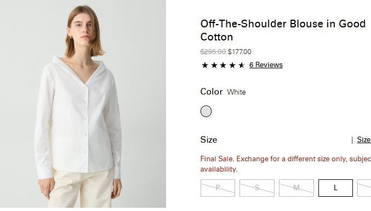
Task: Select the sold-out size P option
Action: click(218, 188)
